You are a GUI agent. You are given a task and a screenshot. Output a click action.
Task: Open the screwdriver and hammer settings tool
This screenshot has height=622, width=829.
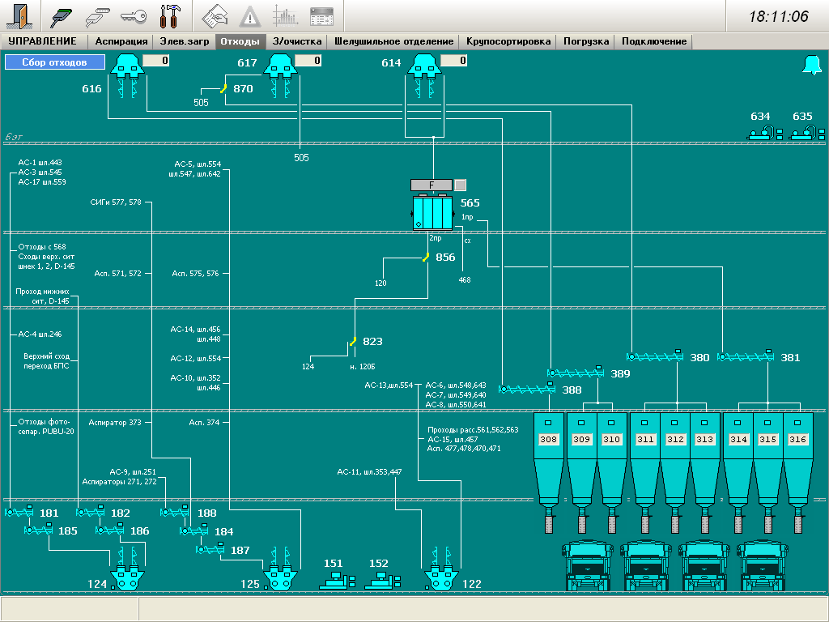(171, 16)
